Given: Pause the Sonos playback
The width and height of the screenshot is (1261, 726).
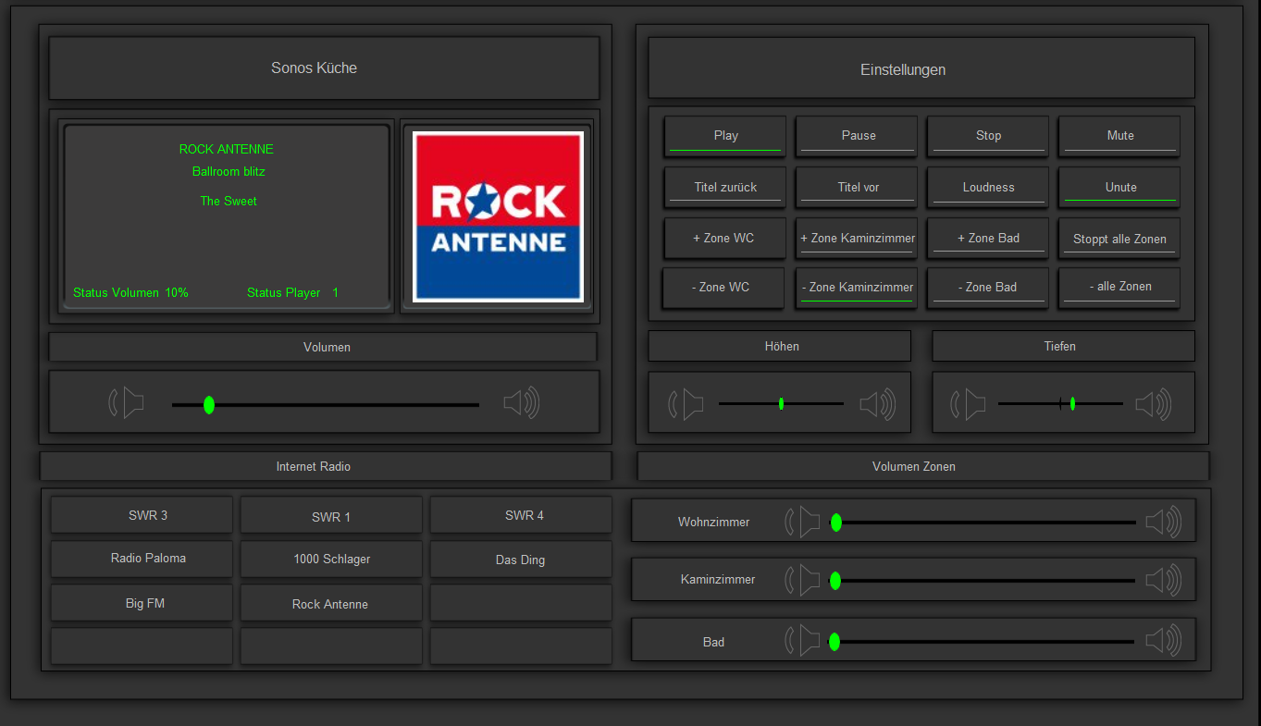Looking at the screenshot, I should coord(858,136).
